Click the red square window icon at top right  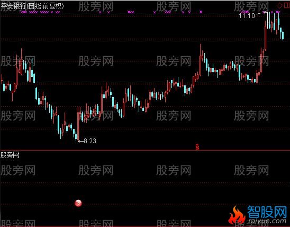tap(286, 5)
